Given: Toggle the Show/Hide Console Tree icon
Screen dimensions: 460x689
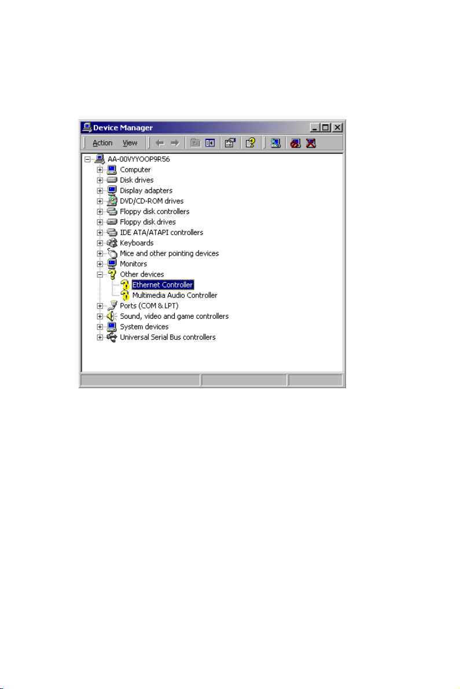Looking at the screenshot, I should point(210,143).
